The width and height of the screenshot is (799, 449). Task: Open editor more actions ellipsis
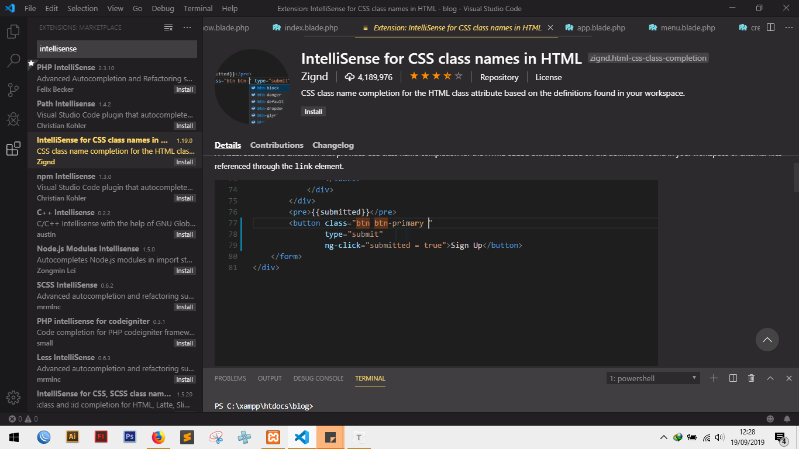pyautogui.click(x=788, y=27)
